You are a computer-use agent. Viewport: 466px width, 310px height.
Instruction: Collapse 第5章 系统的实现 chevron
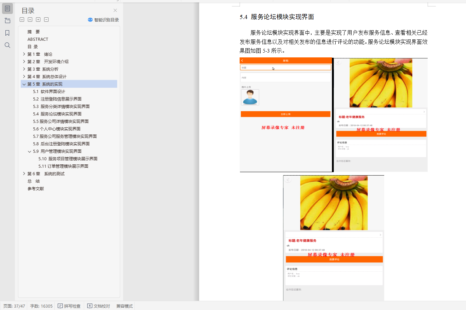[x=24, y=84]
